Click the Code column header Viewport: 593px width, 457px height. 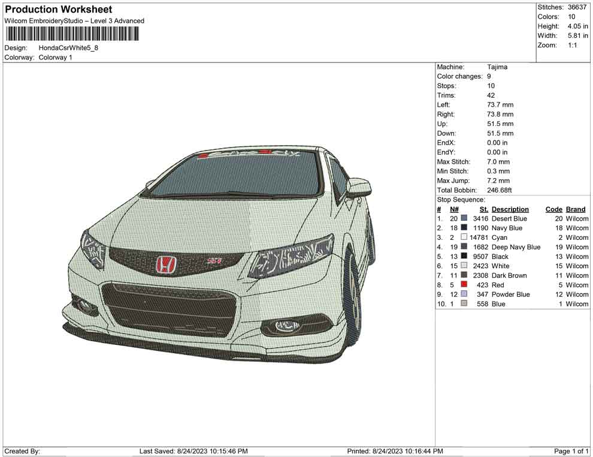[553, 209]
